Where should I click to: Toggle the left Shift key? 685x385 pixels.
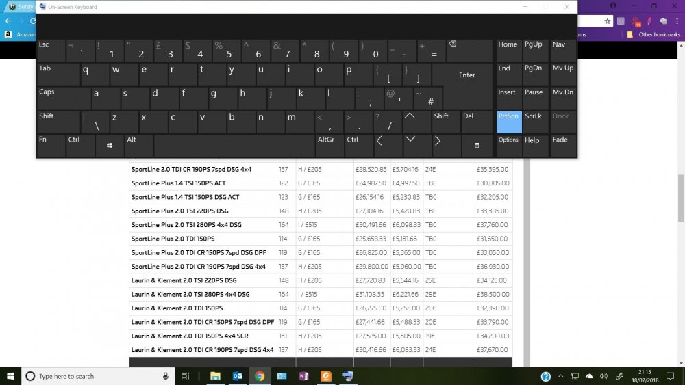pos(58,122)
